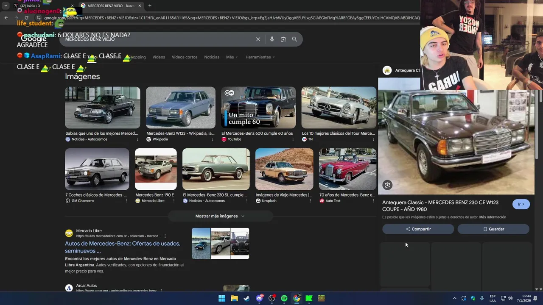Submit search with the magnifying glass icon

click(x=294, y=39)
